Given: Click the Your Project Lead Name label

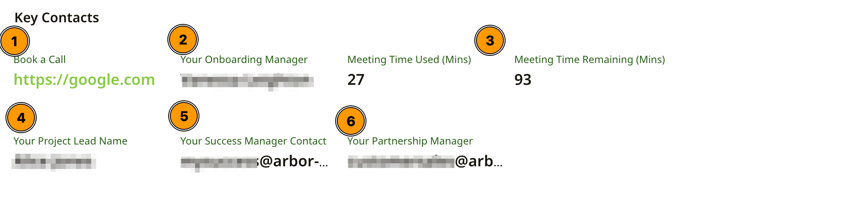Looking at the screenshot, I should pyautogui.click(x=70, y=141).
